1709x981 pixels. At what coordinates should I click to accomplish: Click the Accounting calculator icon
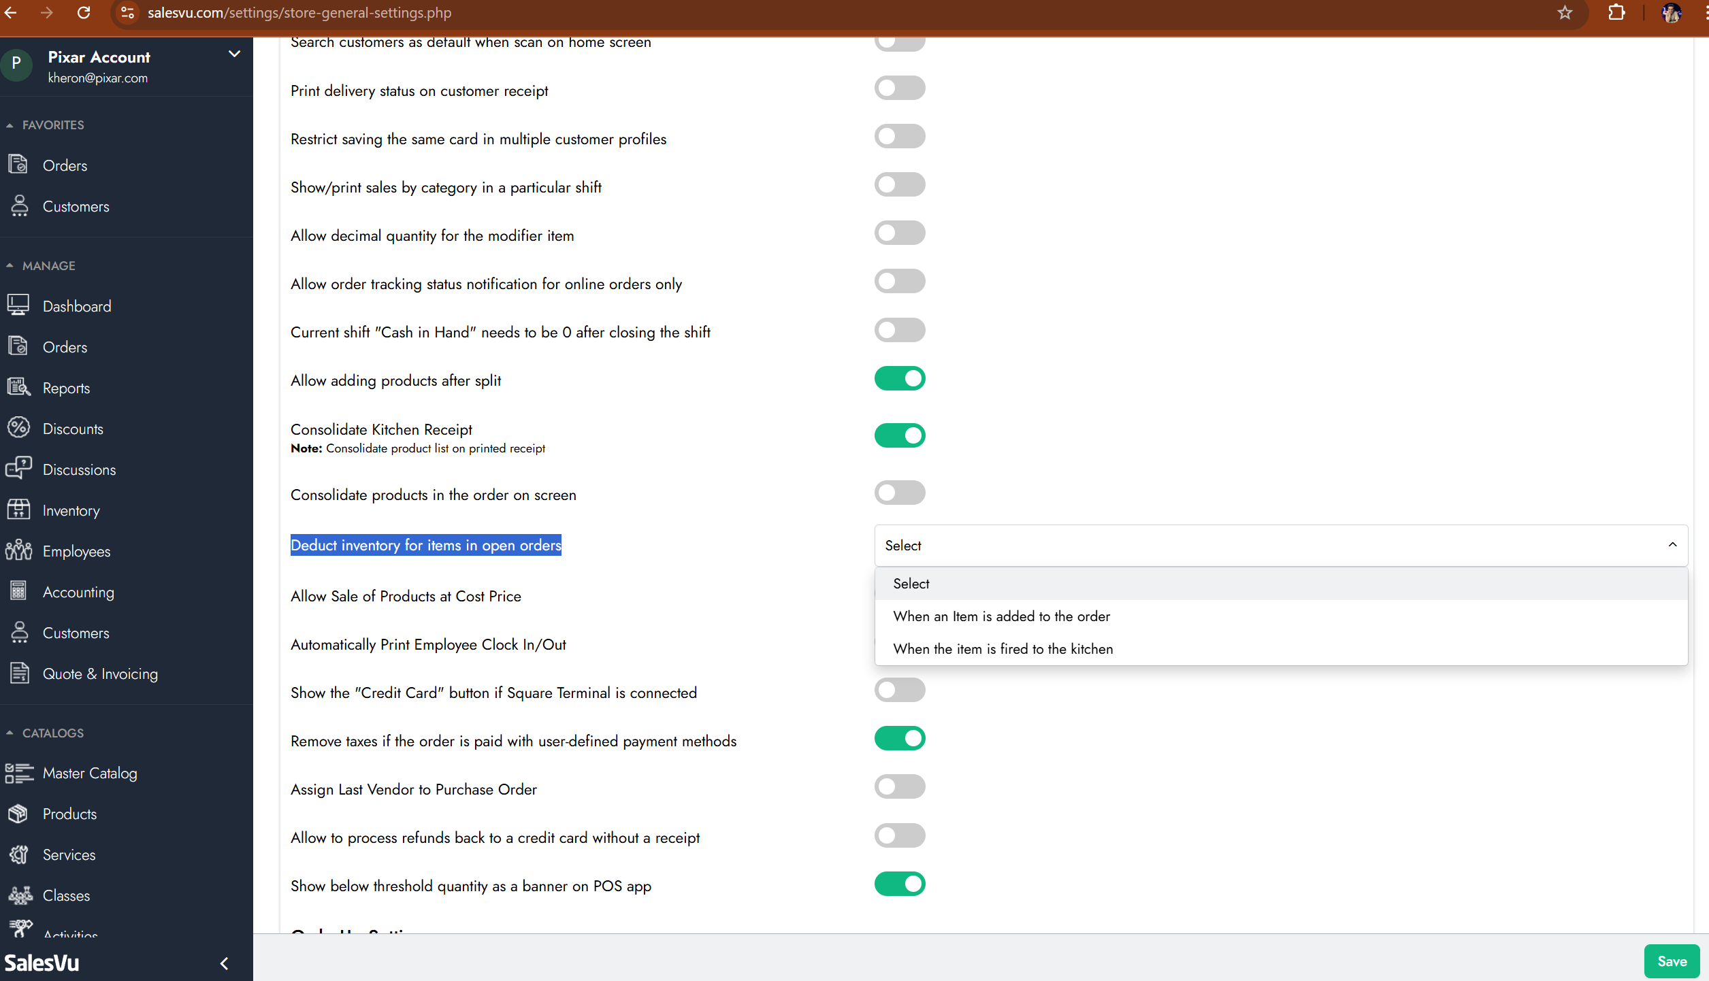point(18,591)
